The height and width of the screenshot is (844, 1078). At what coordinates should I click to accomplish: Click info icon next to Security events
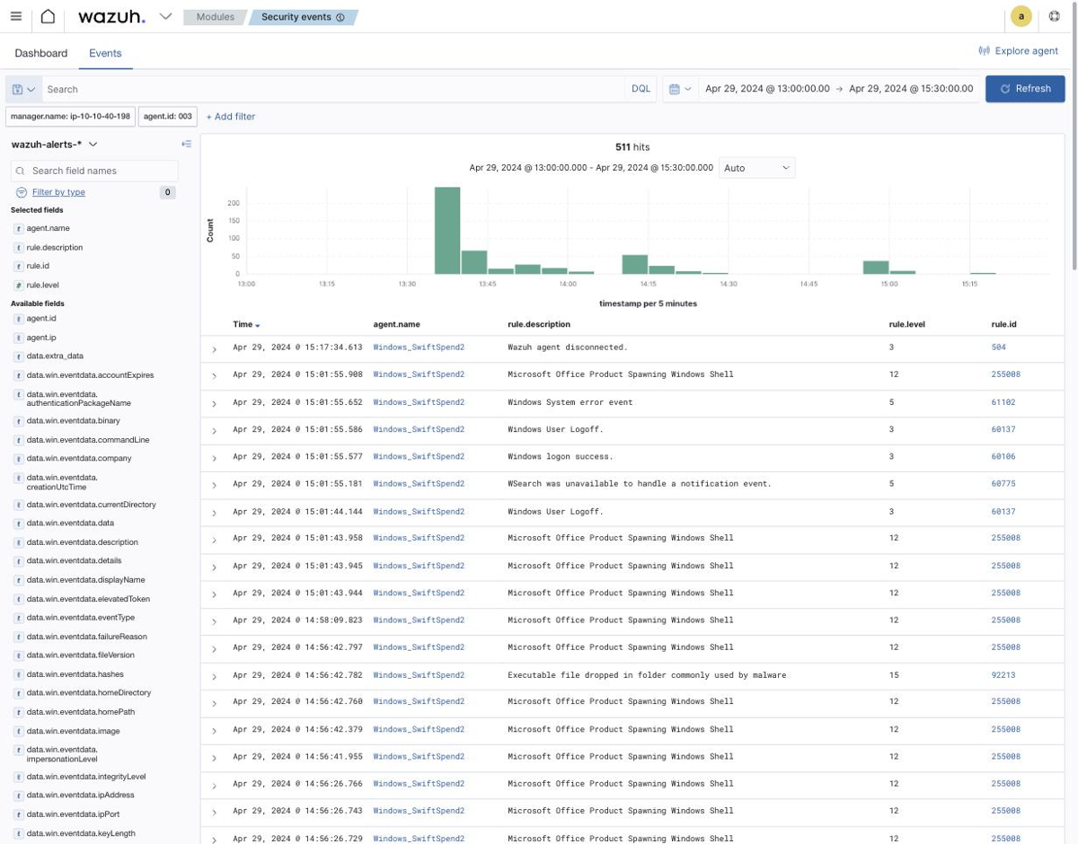[340, 17]
